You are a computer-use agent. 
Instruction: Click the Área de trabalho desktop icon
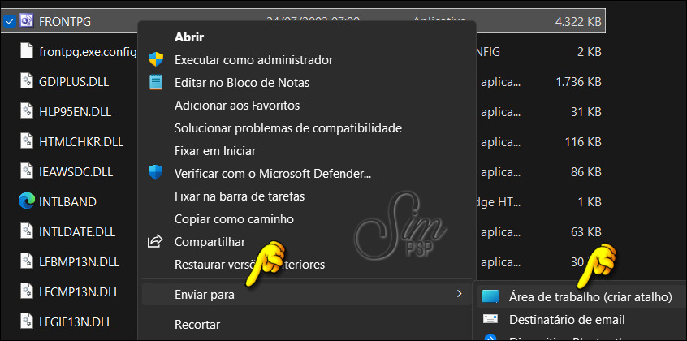click(490, 297)
